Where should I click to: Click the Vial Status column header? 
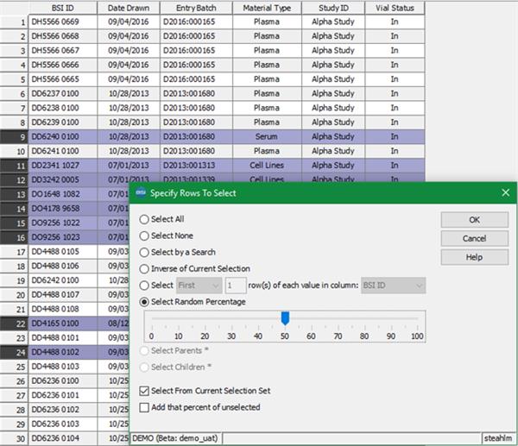(x=395, y=8)
